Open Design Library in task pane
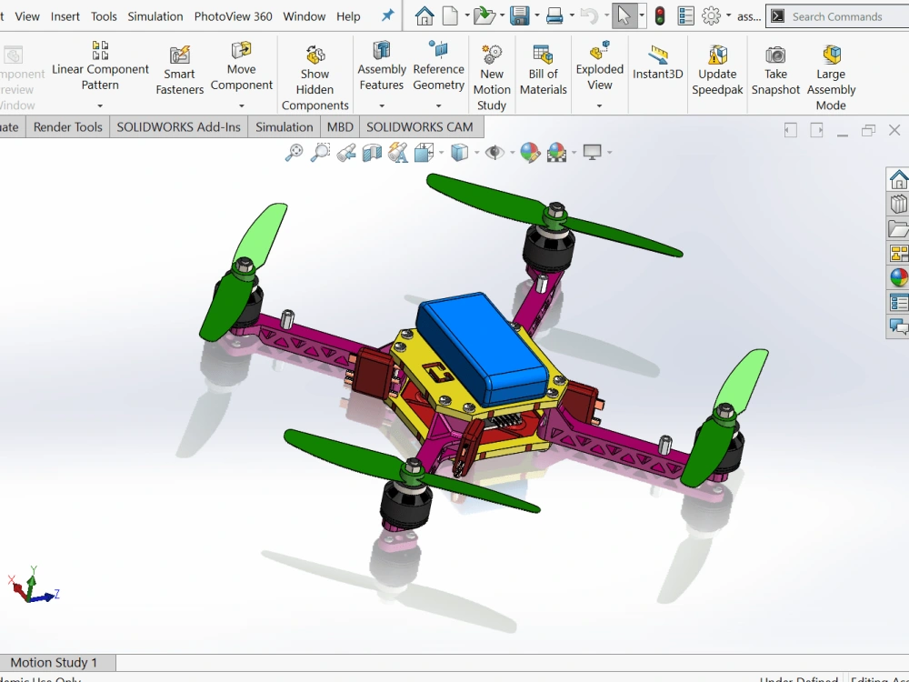The width and height of the screenshot is (909, 682). pos(898,204)
